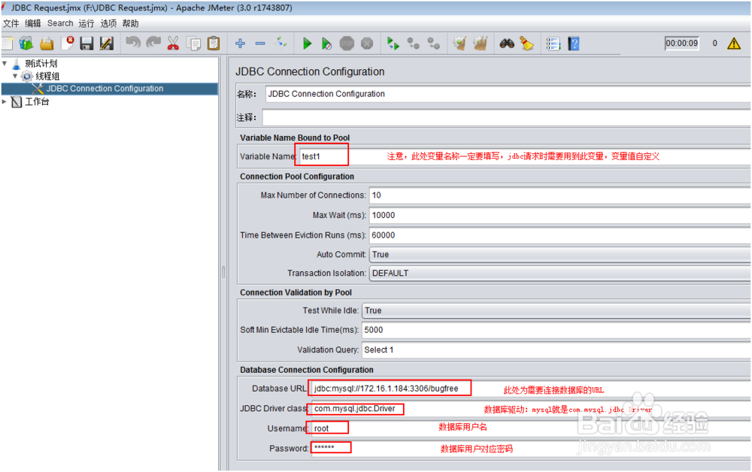Viewport: 752px width, 472px height.
Task: Start the test with green play icon
Action: click(307, 44)
